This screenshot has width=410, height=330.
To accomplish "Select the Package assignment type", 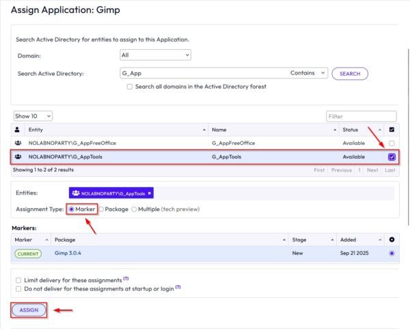I will click(x=101, y=209).
